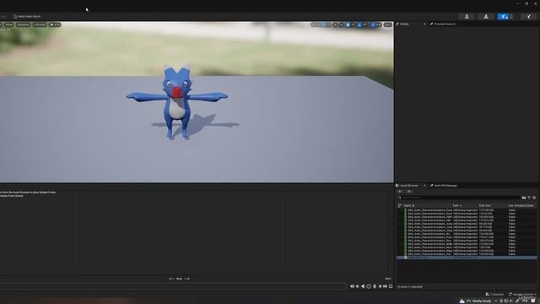540x304 pixels.
Task: Select the highlighted last row in Asset Browser
Action: pos(467,258)
